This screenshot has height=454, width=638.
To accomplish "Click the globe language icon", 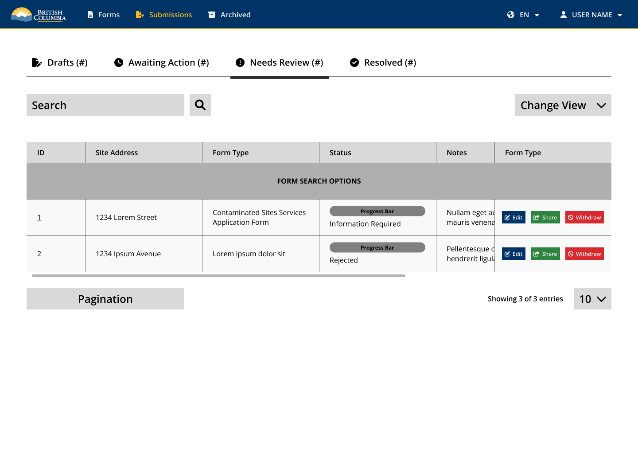I will pos(511,15).
